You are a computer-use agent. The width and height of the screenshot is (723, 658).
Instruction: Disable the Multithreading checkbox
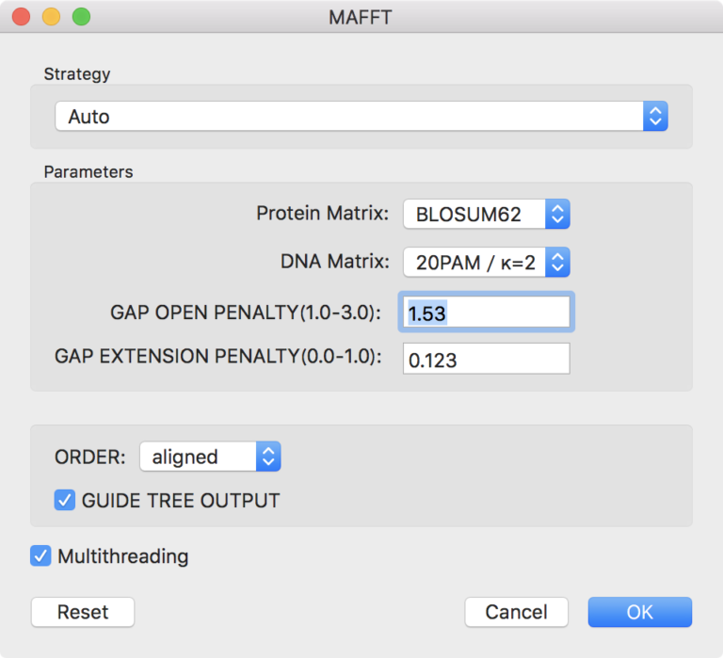pyautogui.click(x=40, y=555)
